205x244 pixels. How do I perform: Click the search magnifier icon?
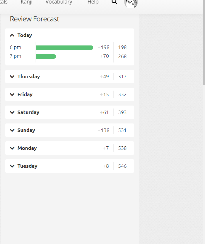(115, 2)
